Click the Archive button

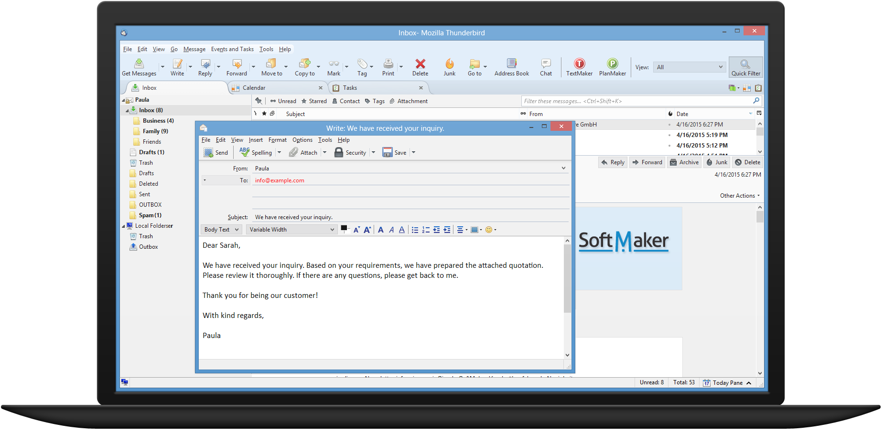(x=684, y=162)
